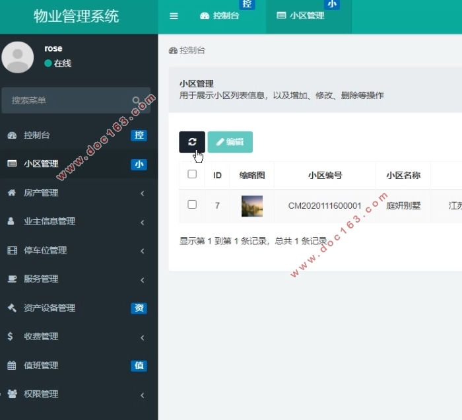Open 小区管理 in the sidebar menu
The height and width of the screenshot is (420, 462).
[79, 164]
